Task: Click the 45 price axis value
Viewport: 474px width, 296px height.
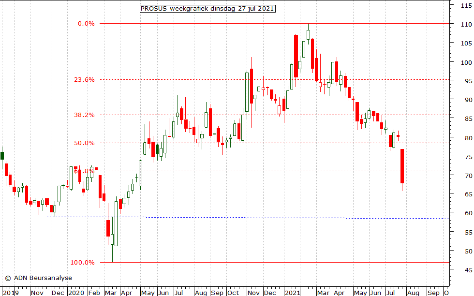Action: coord(468,270)
